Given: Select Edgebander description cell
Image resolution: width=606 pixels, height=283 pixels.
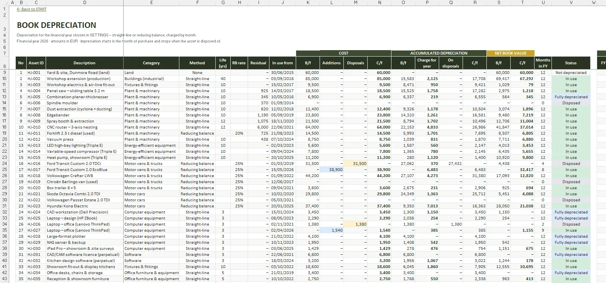Looking at the screenshot, I should point(84,115).
